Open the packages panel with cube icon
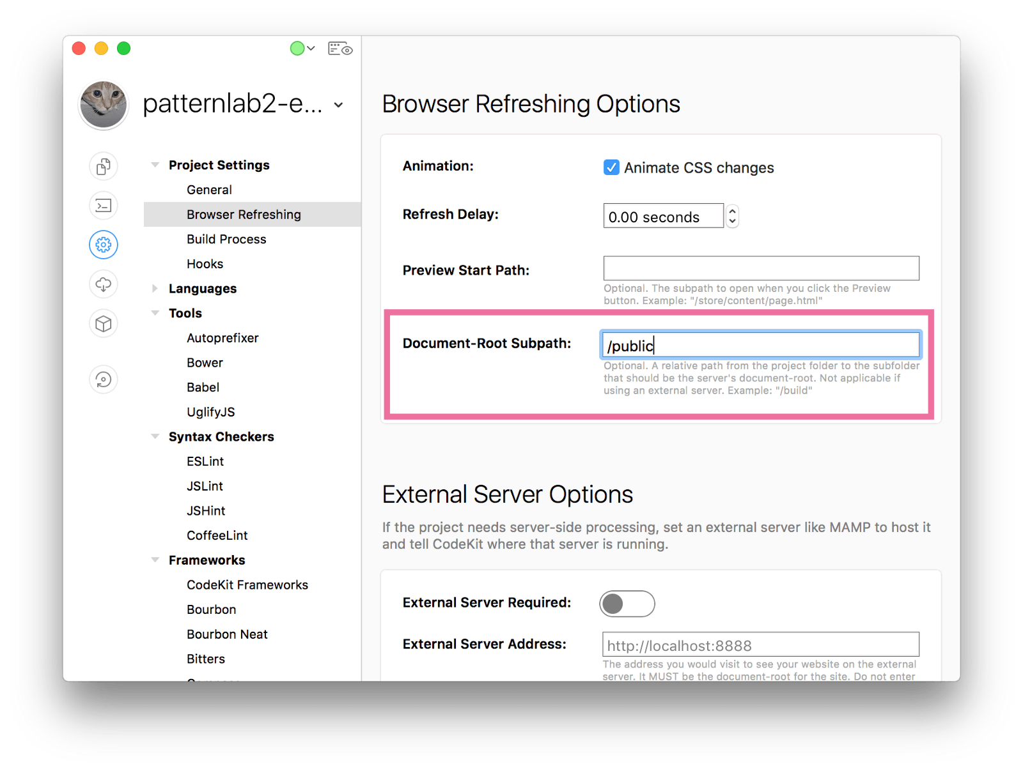This screenshot has width=1023, height=771. pyautogui.click(x=103, y=324)
